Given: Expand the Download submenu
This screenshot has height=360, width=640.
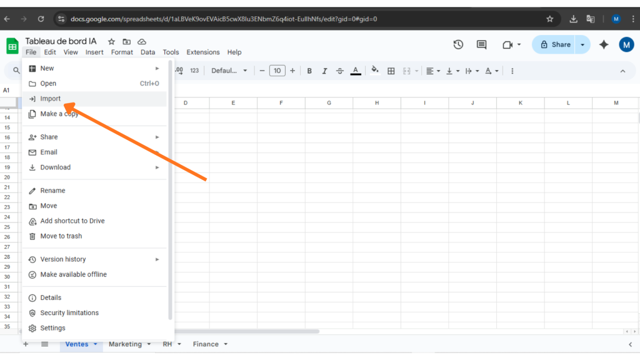Looking at the screenshot, I should tap(55, 167).
